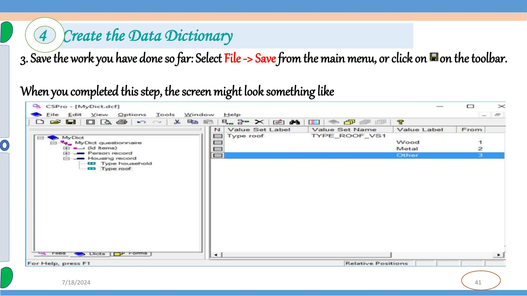Click the second grayed stacked windows icon

click(381, 122)
